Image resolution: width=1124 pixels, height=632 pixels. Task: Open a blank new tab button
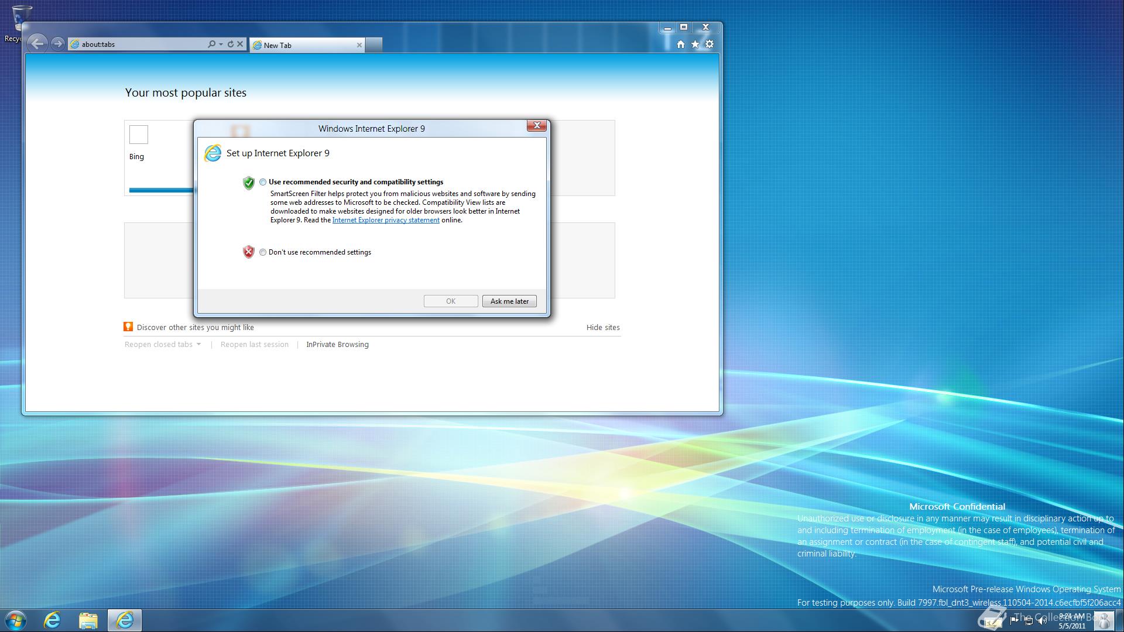tap(374, 45)
